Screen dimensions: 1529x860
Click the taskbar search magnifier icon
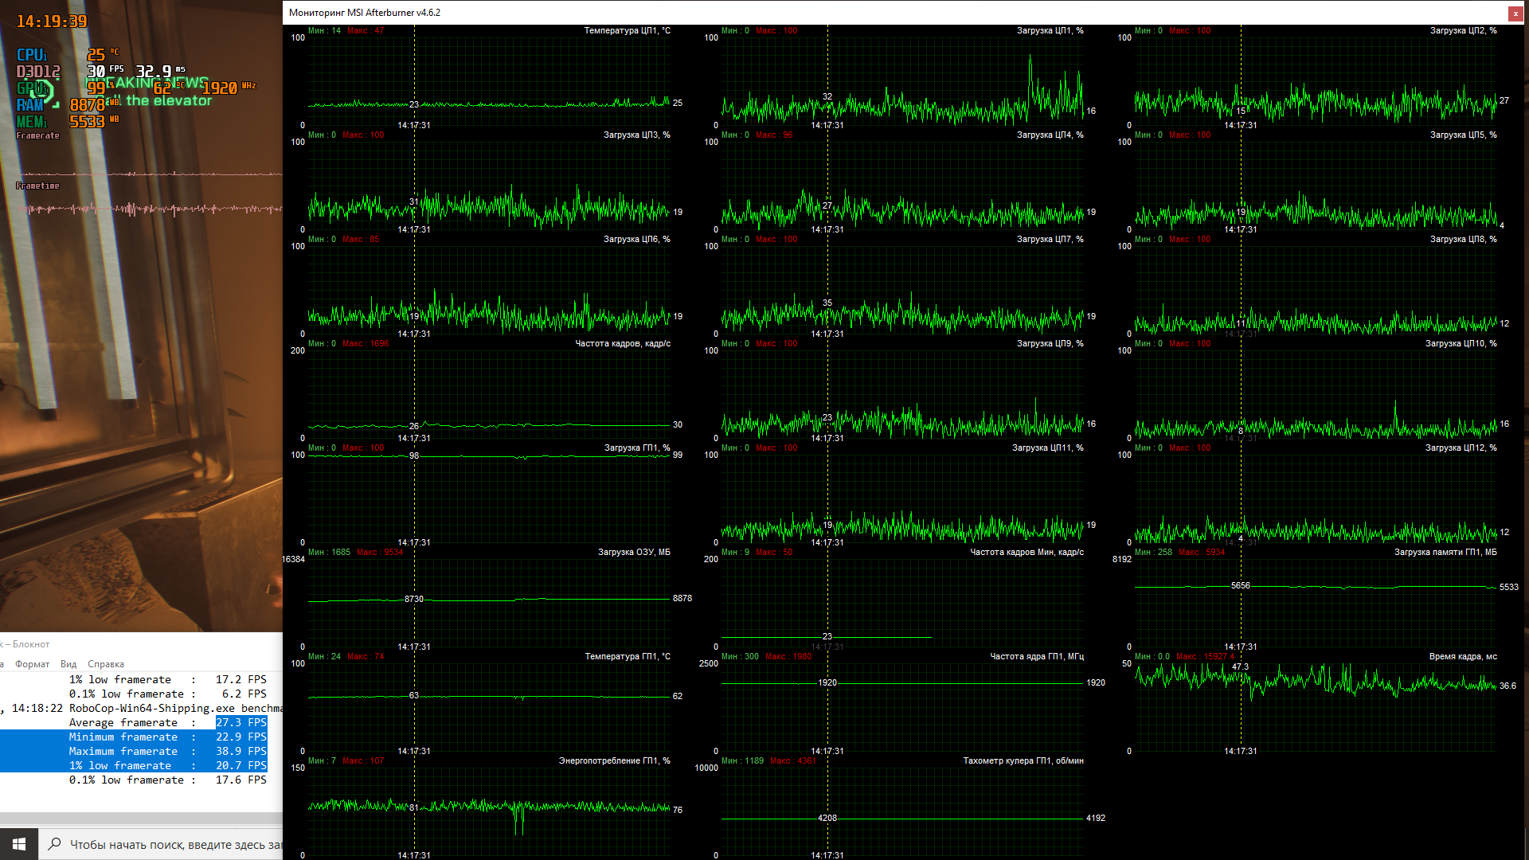click(54, 844)
